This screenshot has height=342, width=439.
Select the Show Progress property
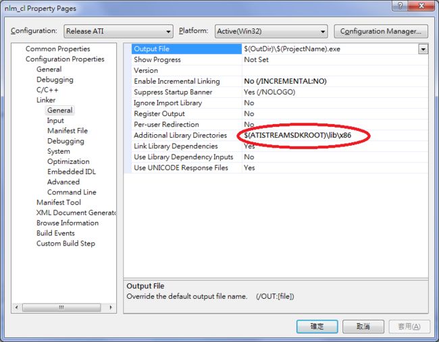[x=186, y=59]
